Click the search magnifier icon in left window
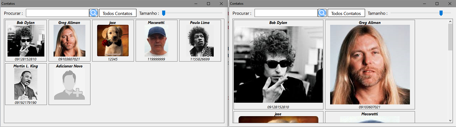 click(94, 13)
